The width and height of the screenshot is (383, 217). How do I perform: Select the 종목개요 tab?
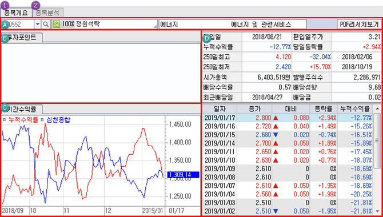coord(16,13)
